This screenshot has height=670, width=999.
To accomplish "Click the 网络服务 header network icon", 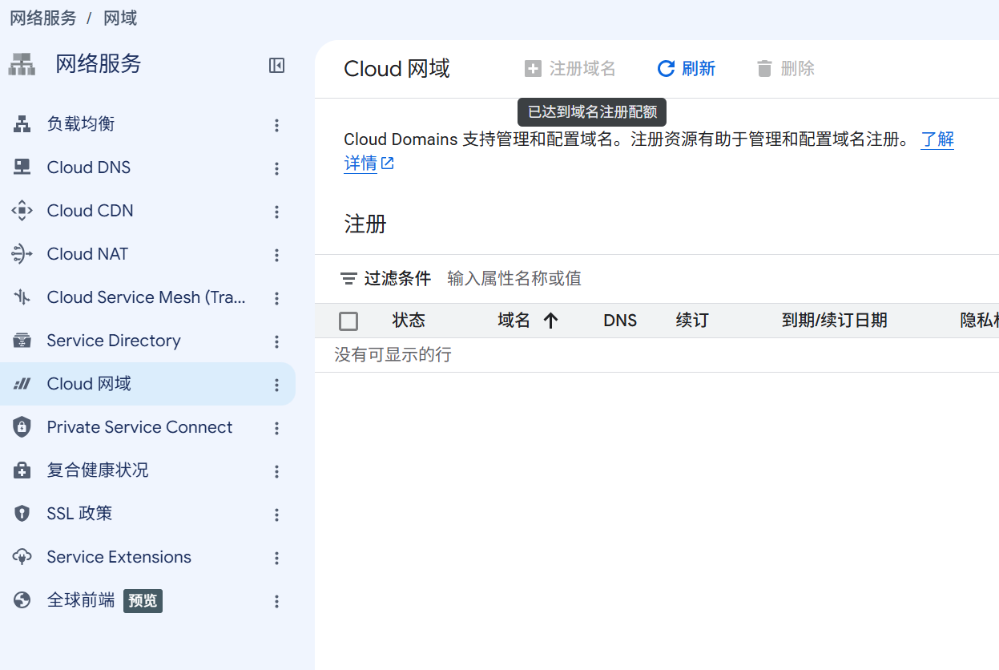I will [x=22, y=65].
